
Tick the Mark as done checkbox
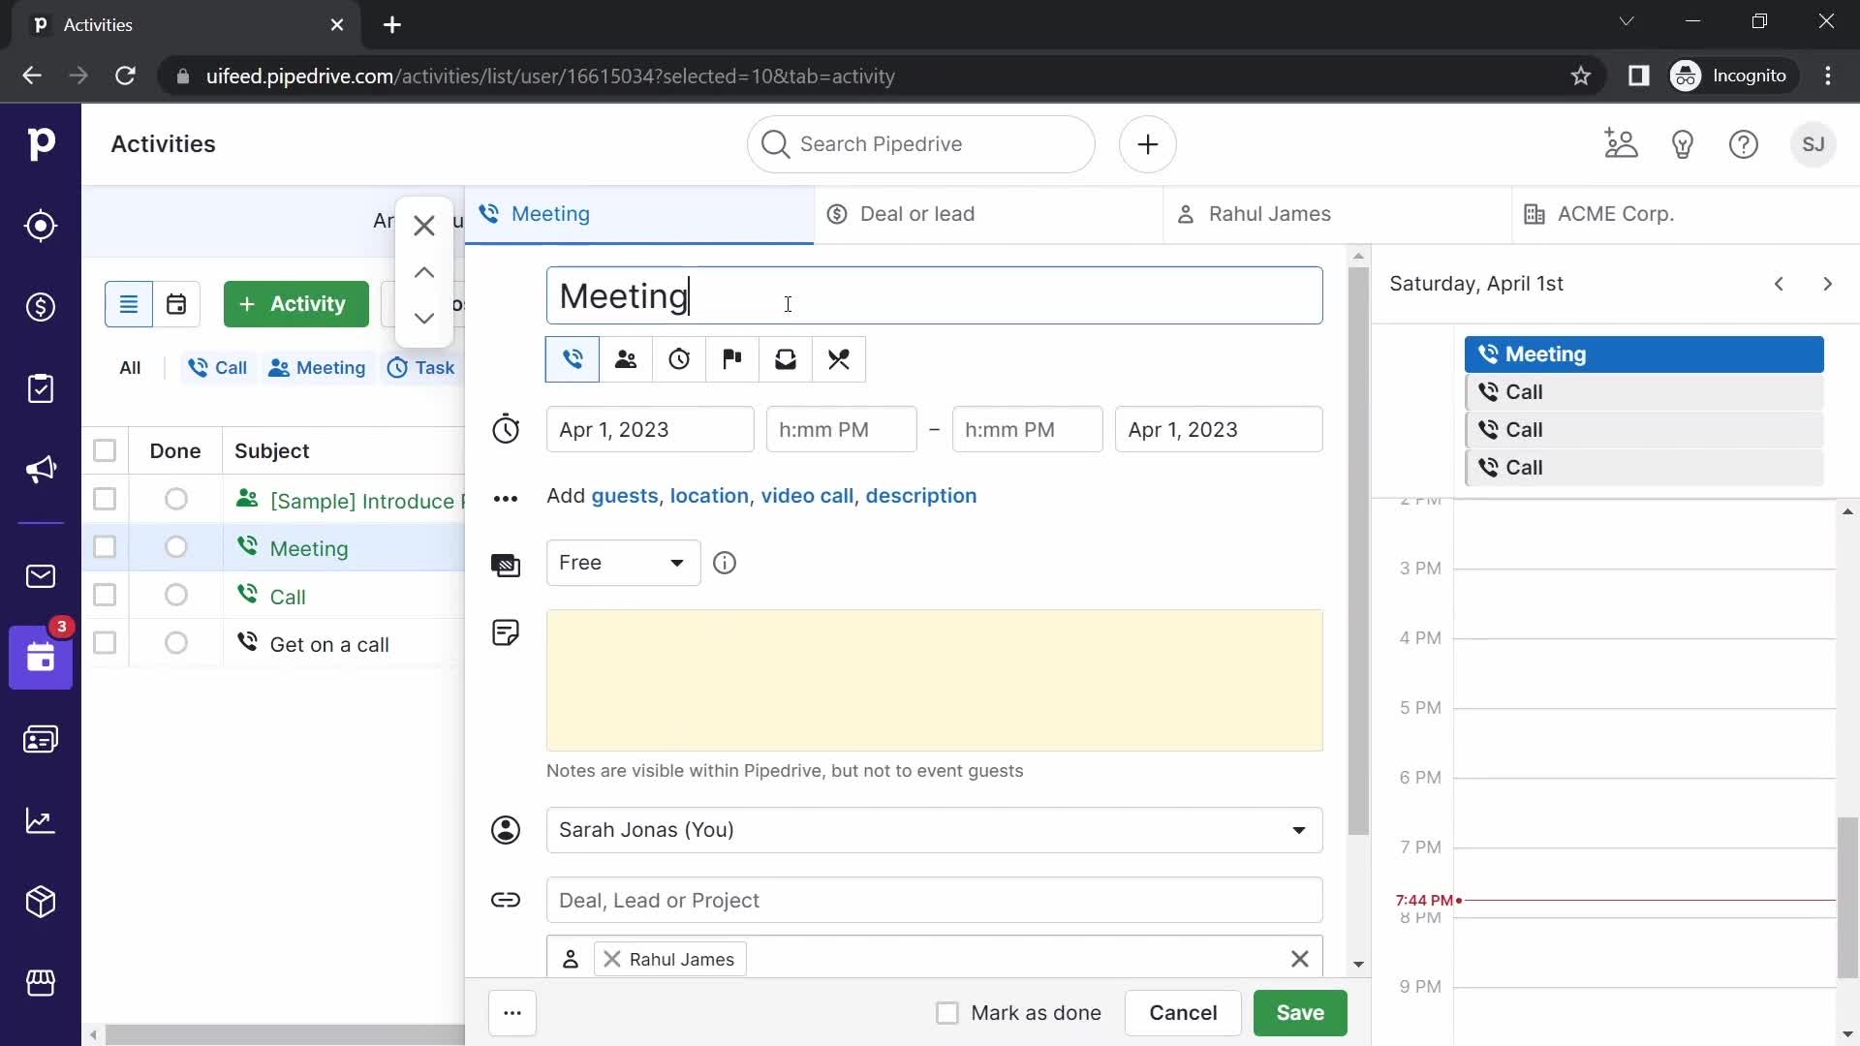947,1013
